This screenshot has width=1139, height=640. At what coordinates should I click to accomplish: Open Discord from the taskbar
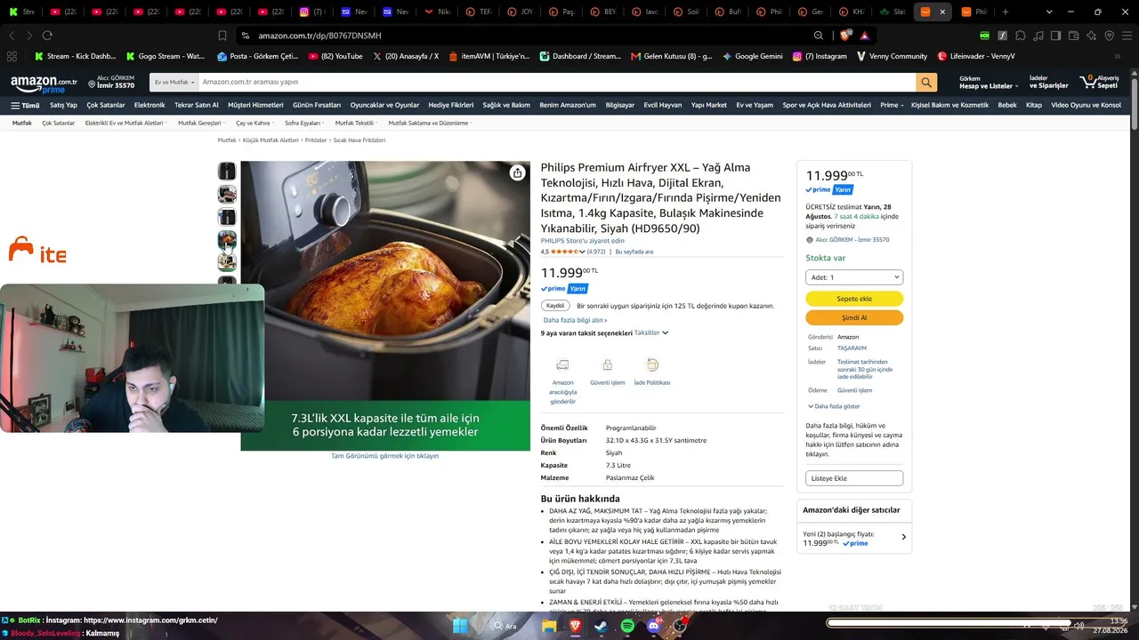(654, 626)
